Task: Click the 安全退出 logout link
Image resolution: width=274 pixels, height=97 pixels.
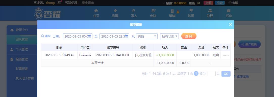Action: click(x=88, y=3)
